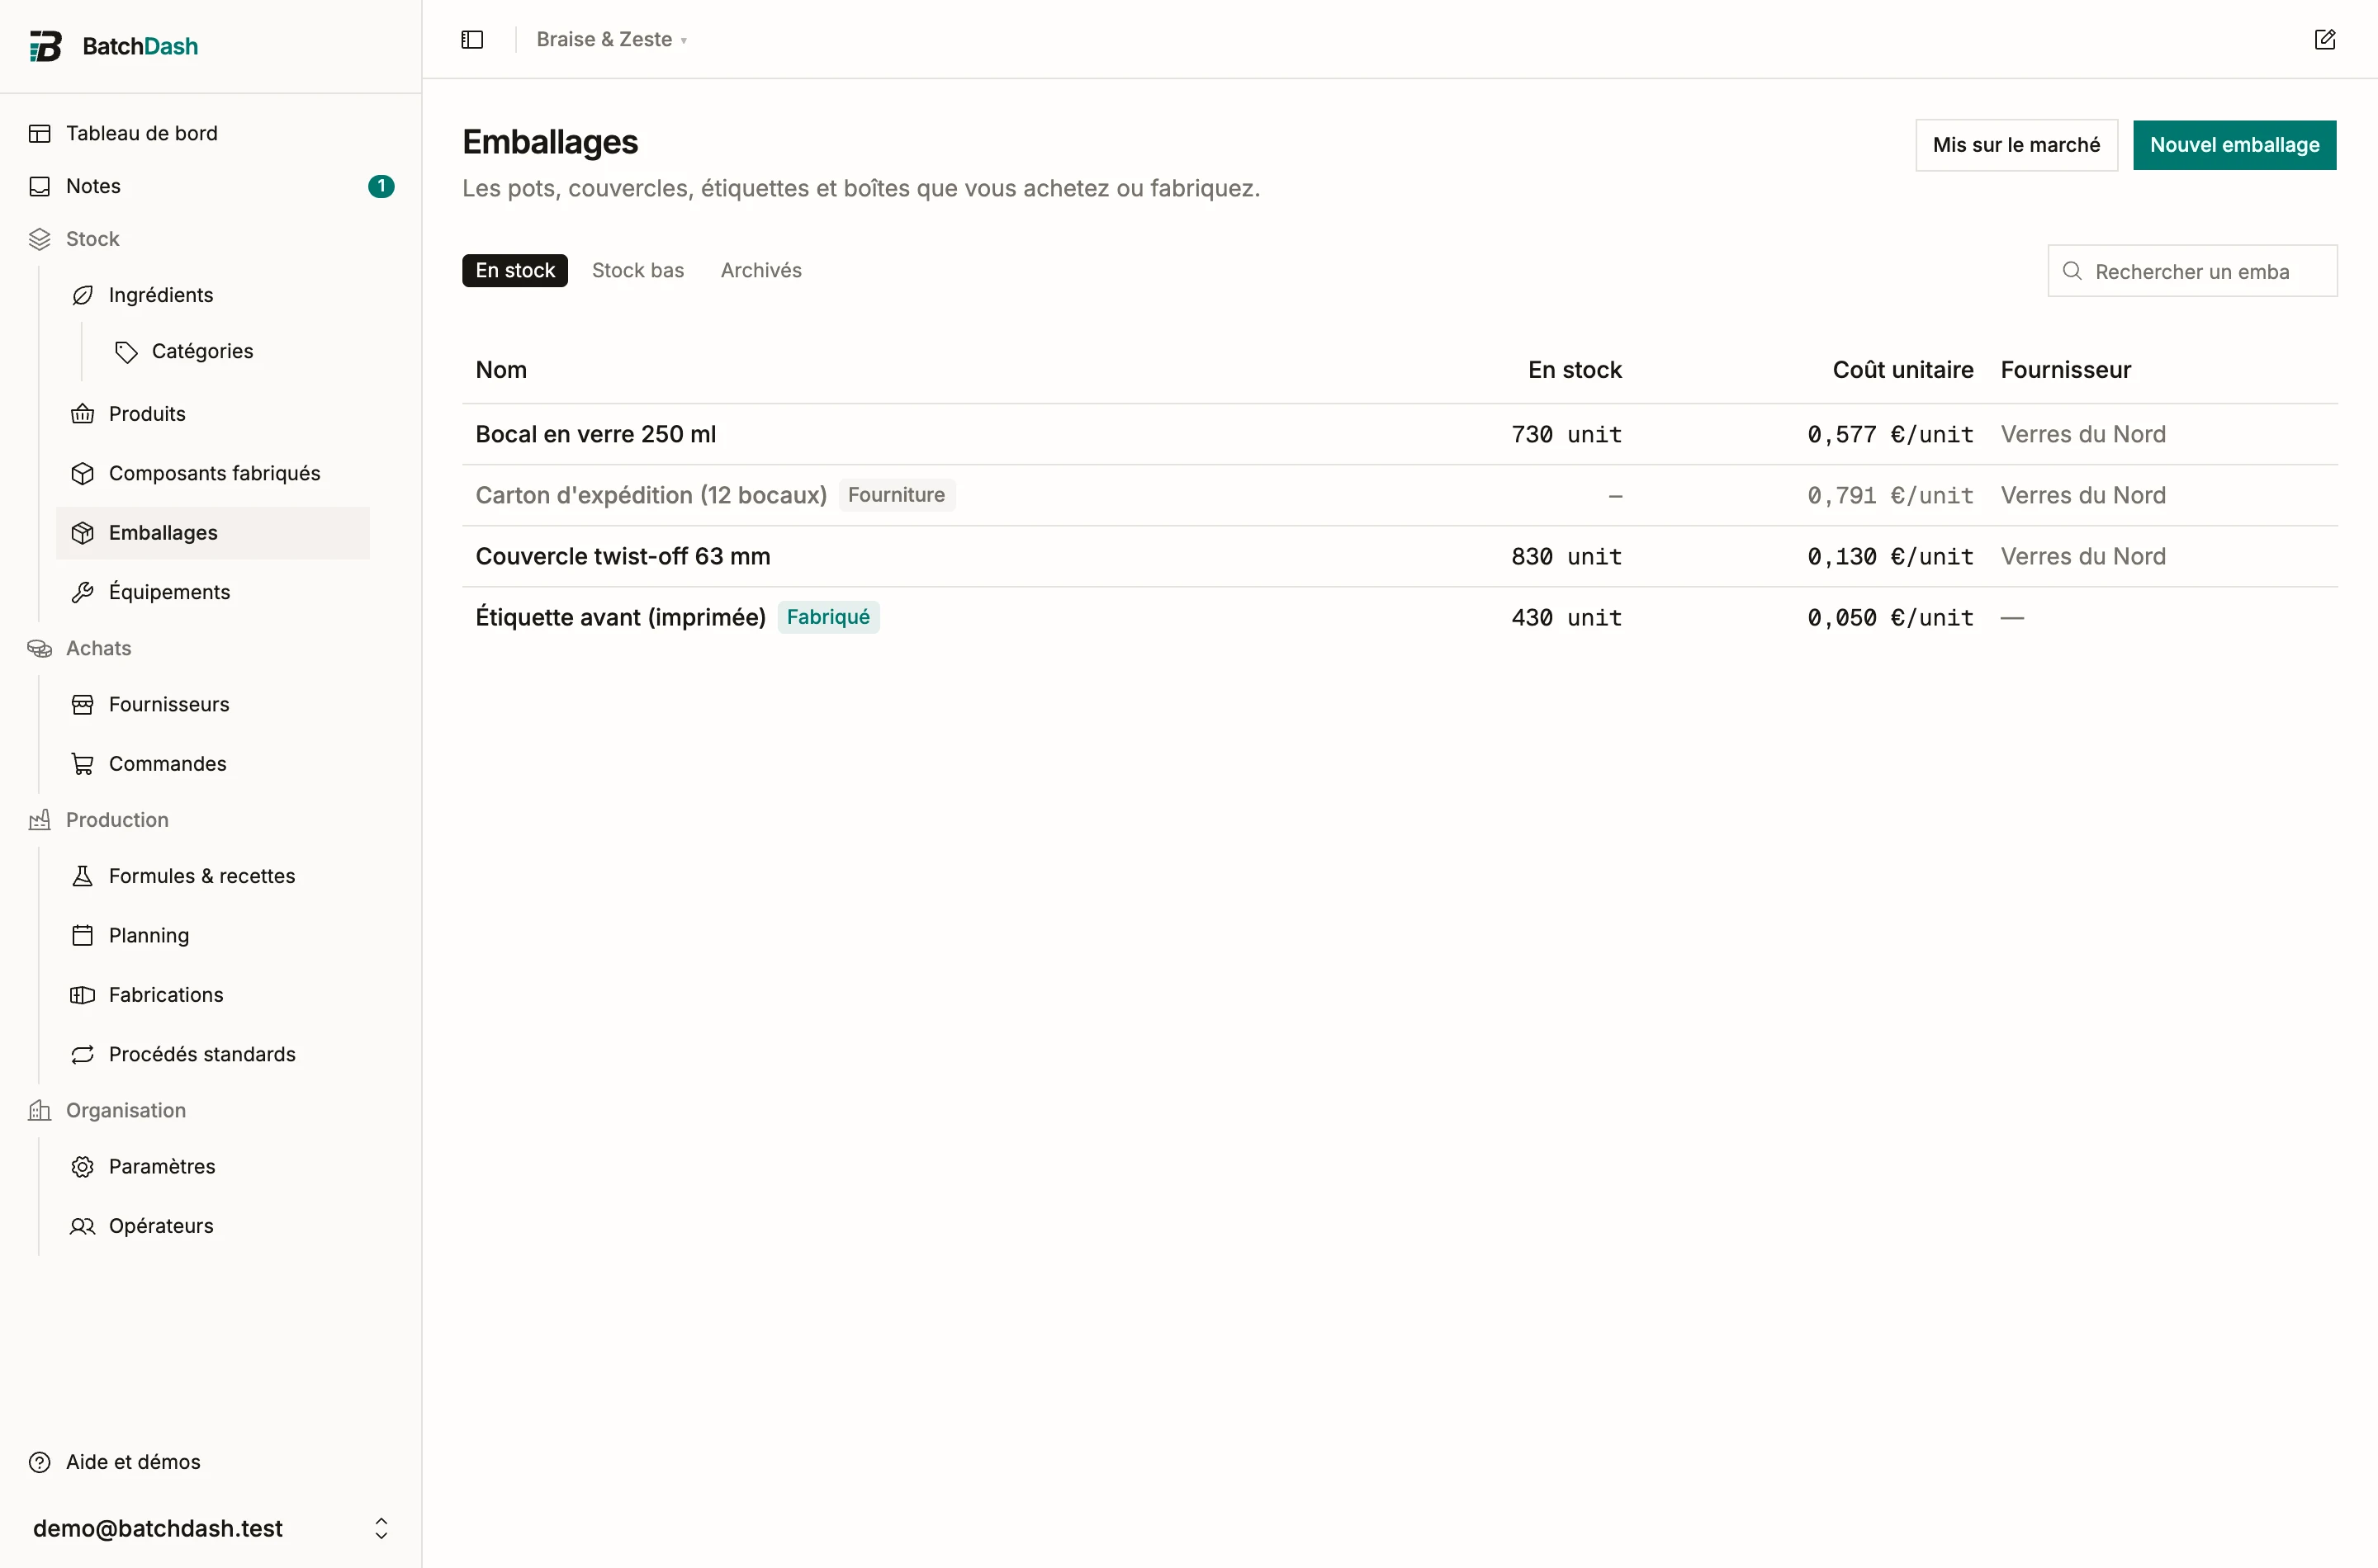Screen dimensions: 2378x1568
Task: Open Tableau de bord icon in sidebar
Action: coord(40,133)
